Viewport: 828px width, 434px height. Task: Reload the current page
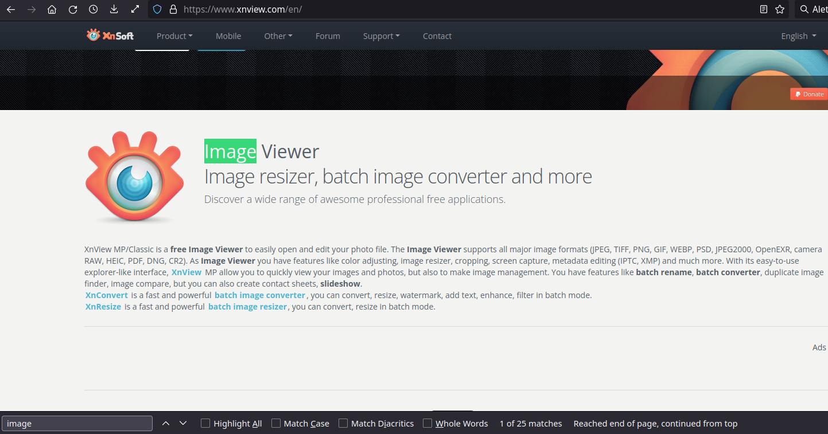(73, 9)
